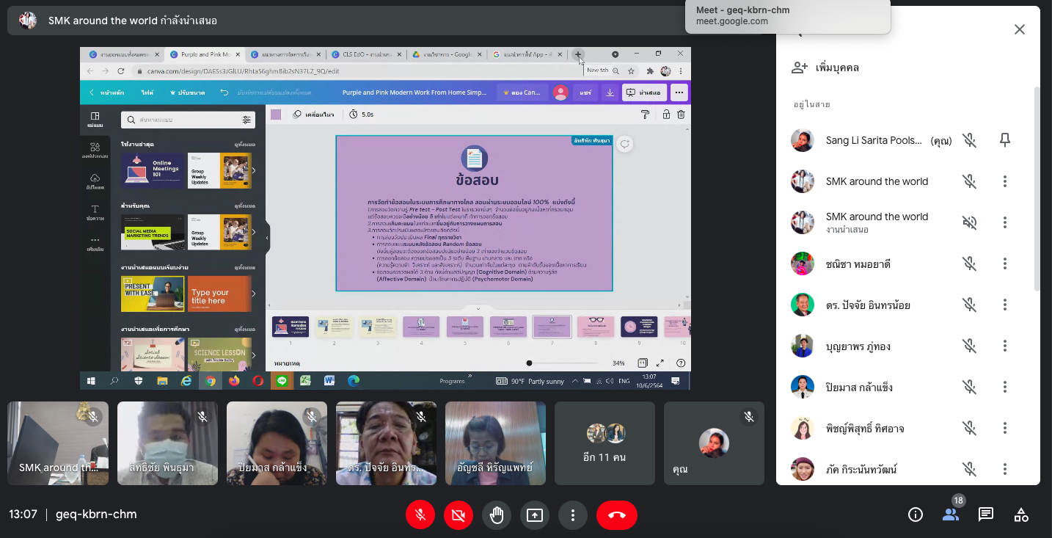The width and height of the screenshot is (1052, 538).
Task: Click the mic icon beside บุญยาพร ภู่ทอง
Action: (970, 346)
